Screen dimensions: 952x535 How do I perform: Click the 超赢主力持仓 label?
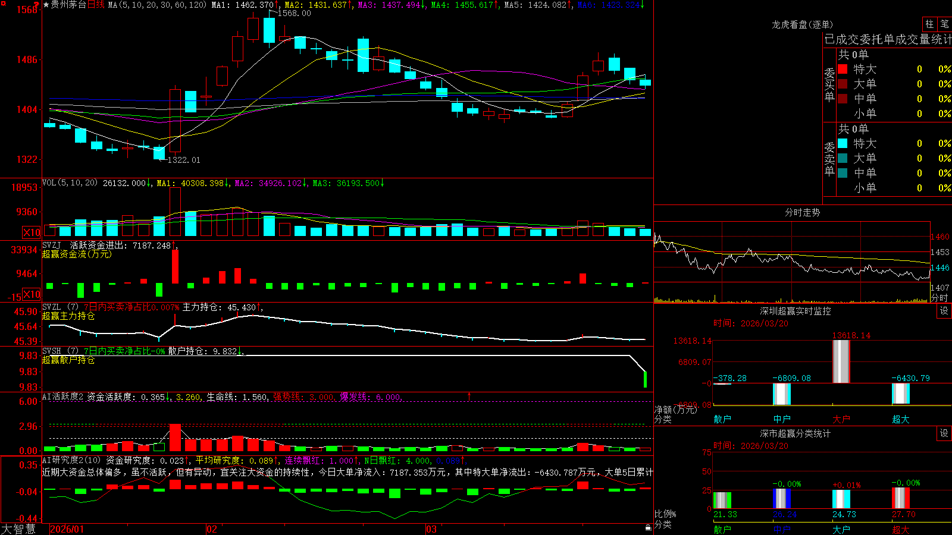tap(68, 316)
